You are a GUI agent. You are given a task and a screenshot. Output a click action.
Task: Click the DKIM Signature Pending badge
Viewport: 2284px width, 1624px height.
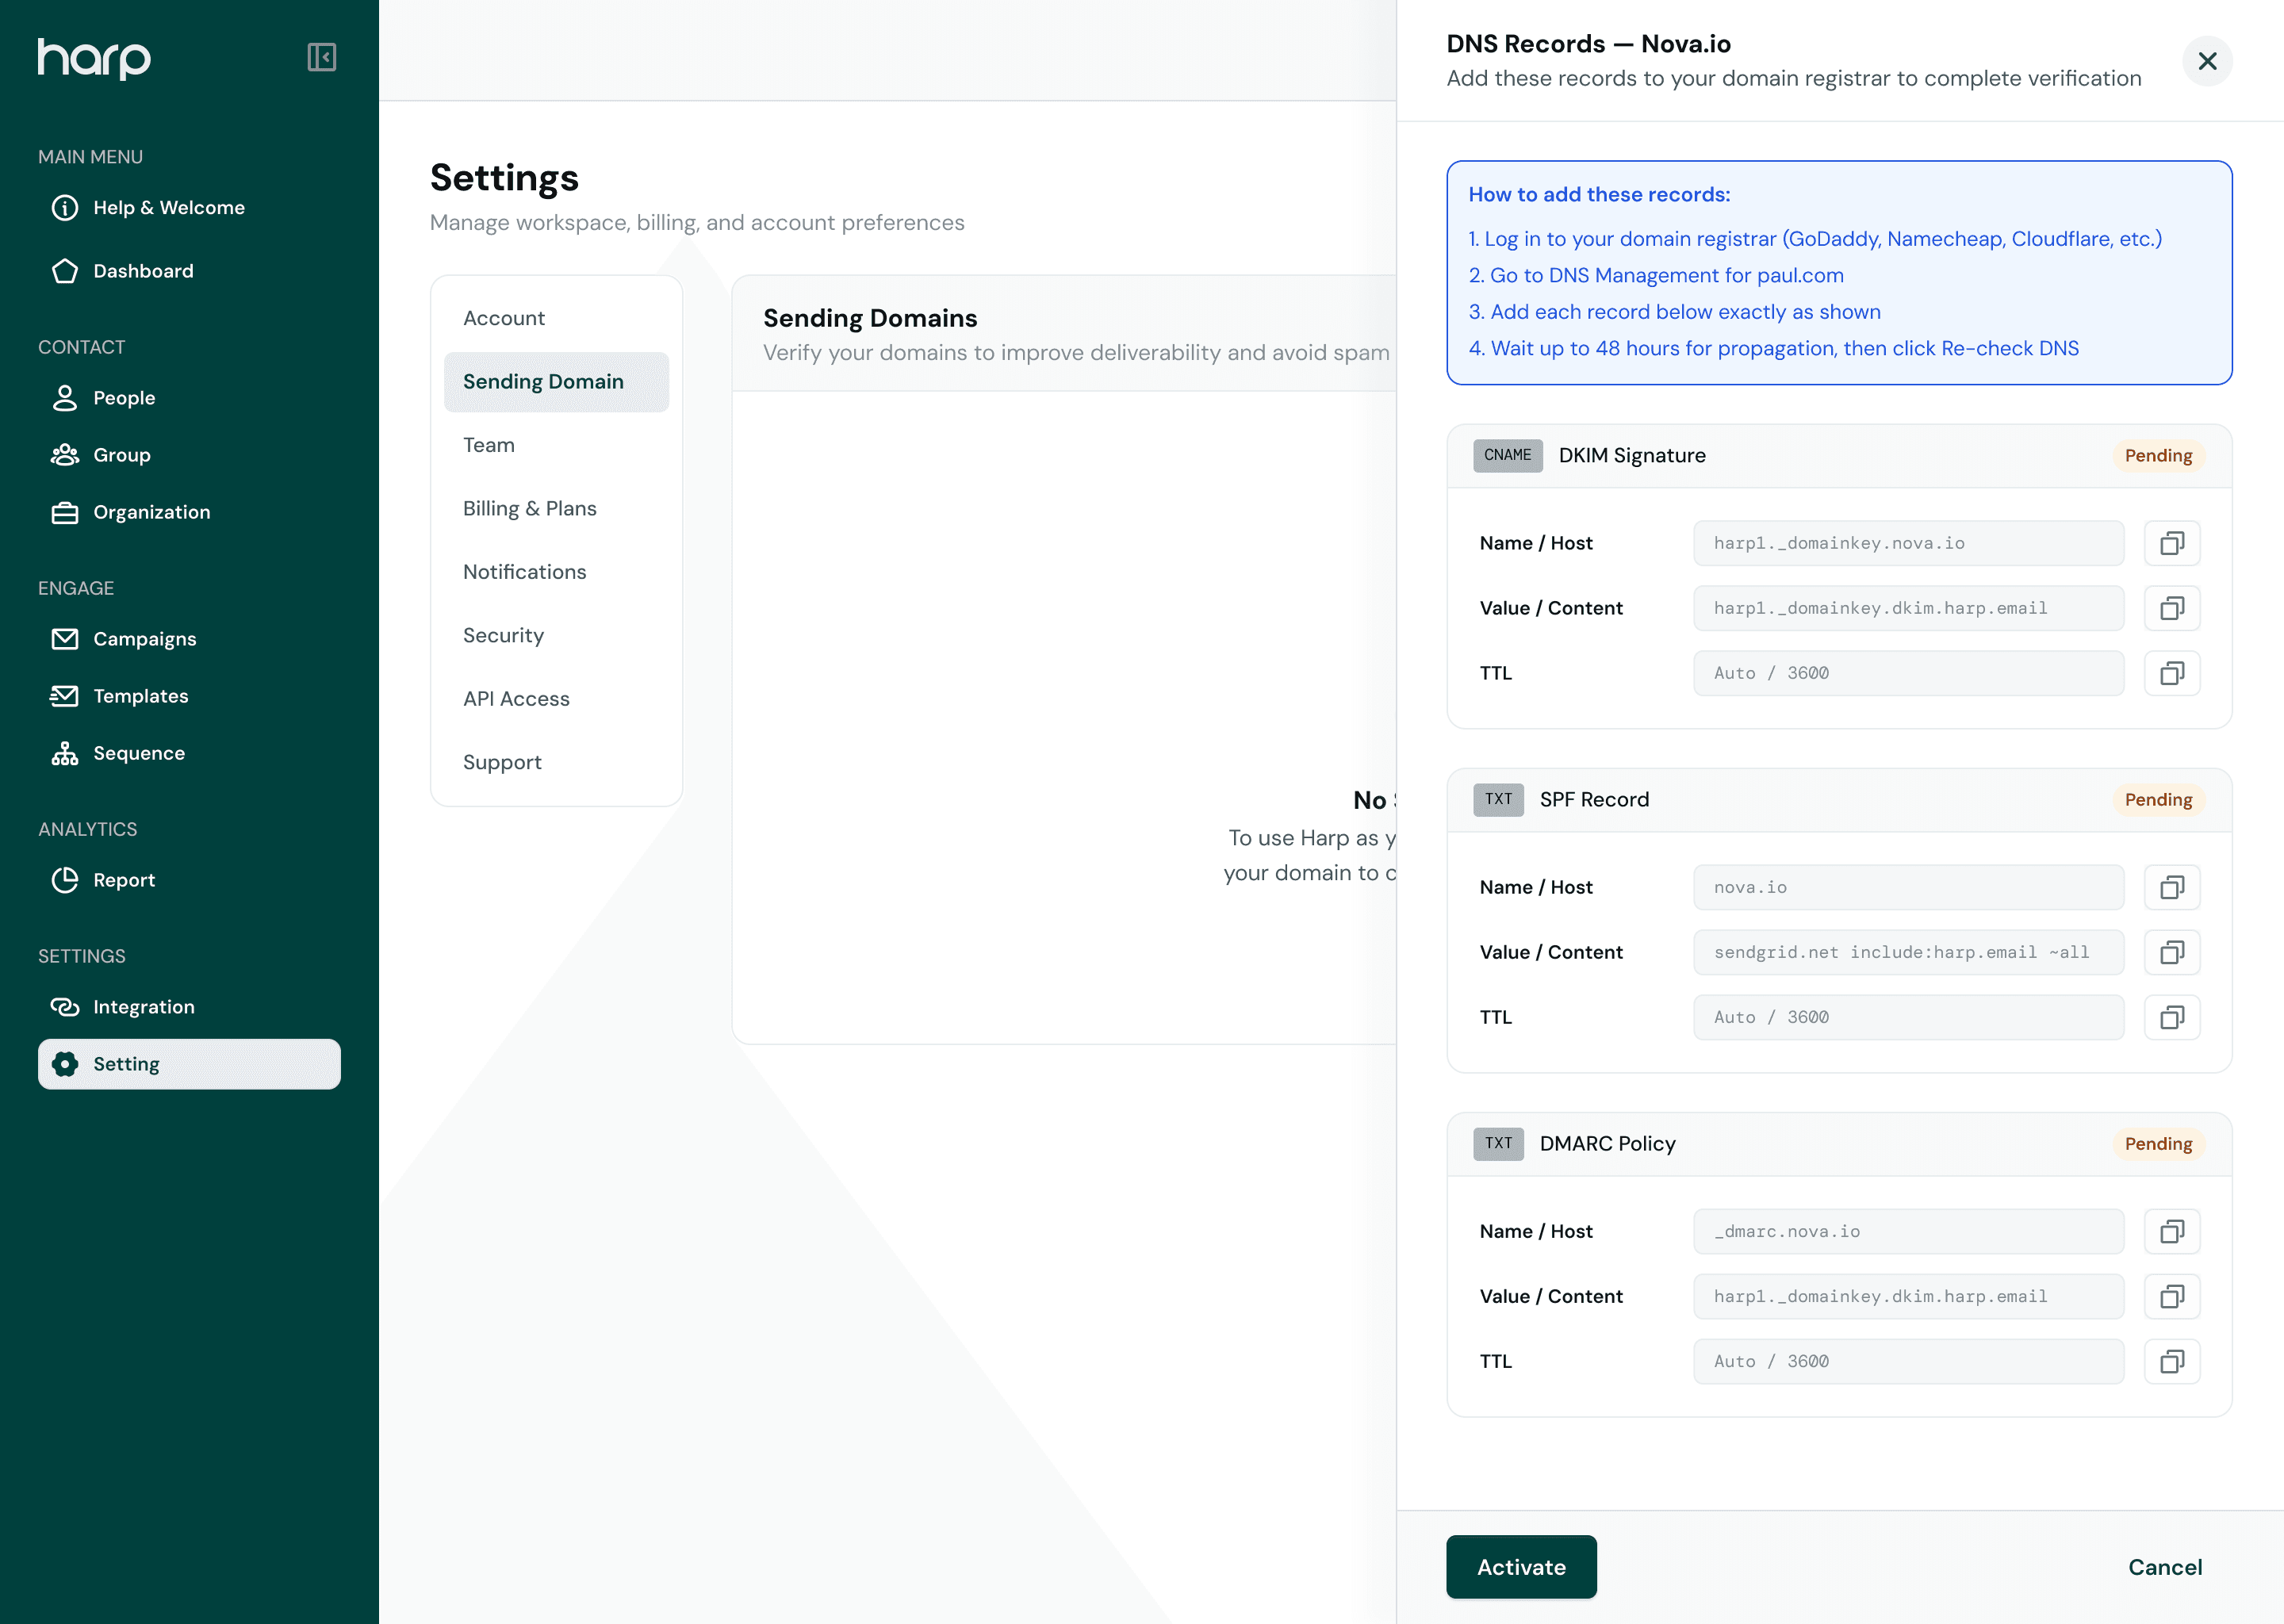2158,456
